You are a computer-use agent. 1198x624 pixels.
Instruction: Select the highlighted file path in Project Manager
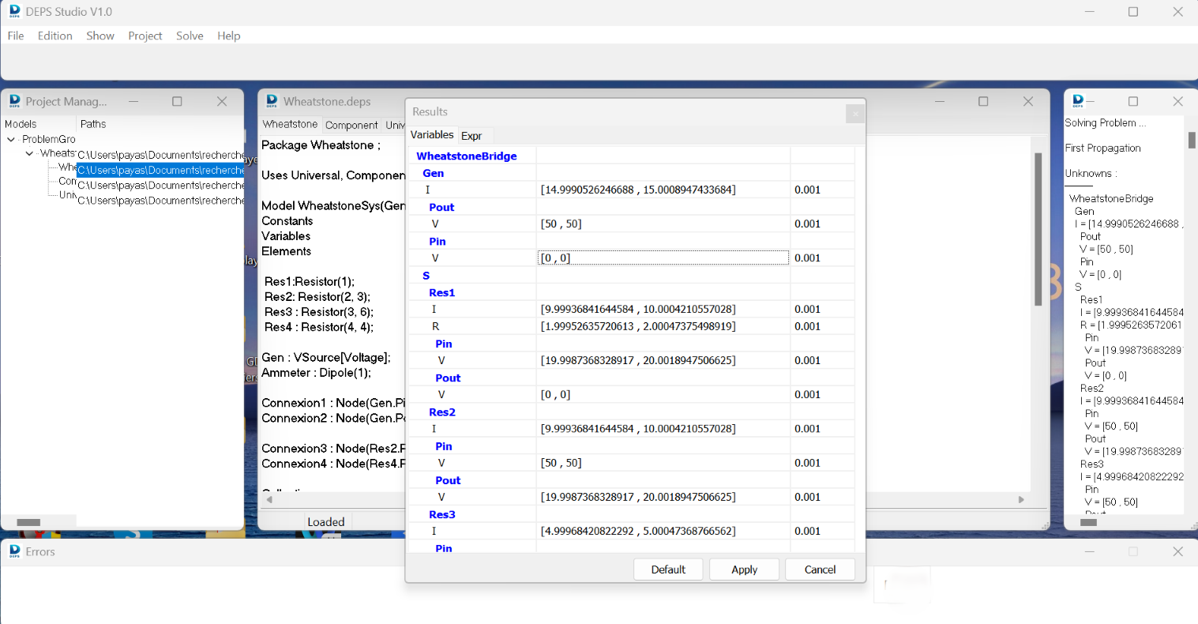[x=160, y=170]
